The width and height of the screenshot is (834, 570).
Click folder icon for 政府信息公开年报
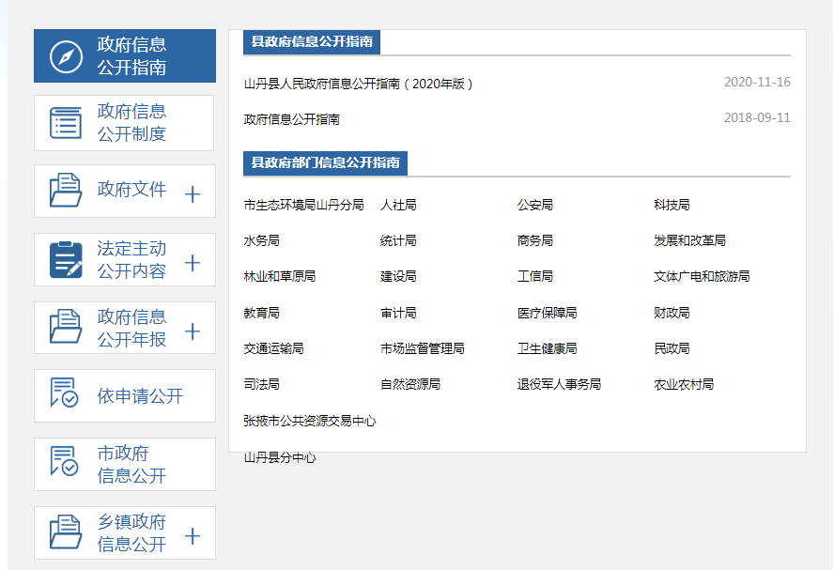click(66, 327)
